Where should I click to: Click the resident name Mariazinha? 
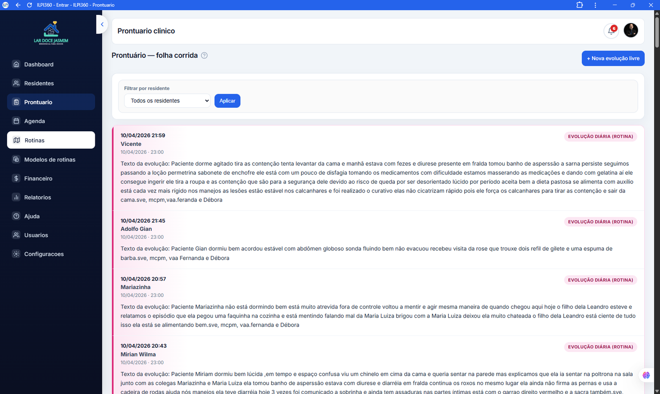click(x=135, y=287)
